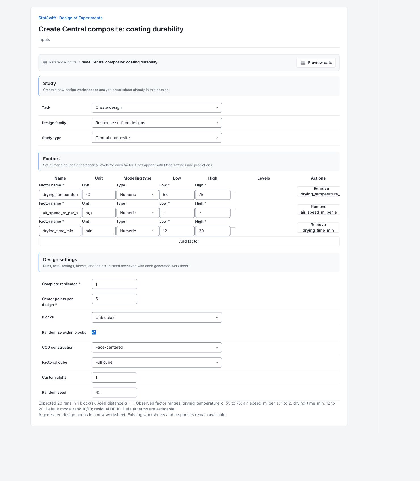The width and height of the screenshot is (420, 481).
Task: Focus the drying time High value 20 field
Action: 213,231
